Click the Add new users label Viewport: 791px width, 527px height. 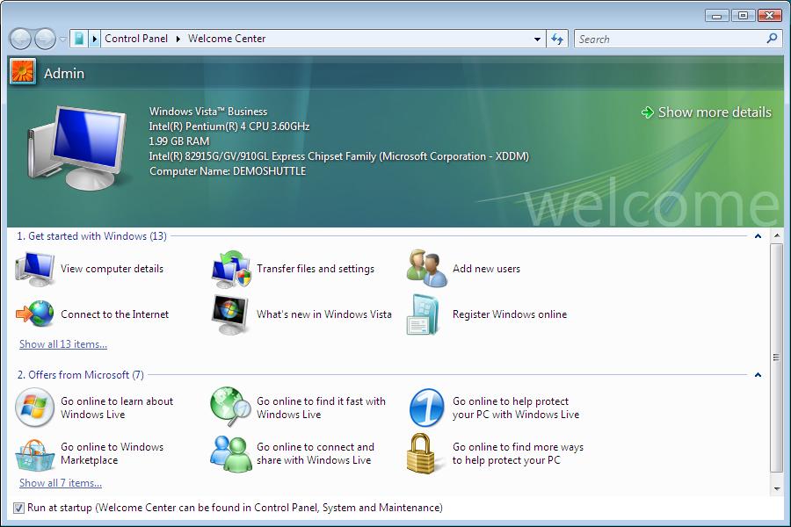[486, 269]
